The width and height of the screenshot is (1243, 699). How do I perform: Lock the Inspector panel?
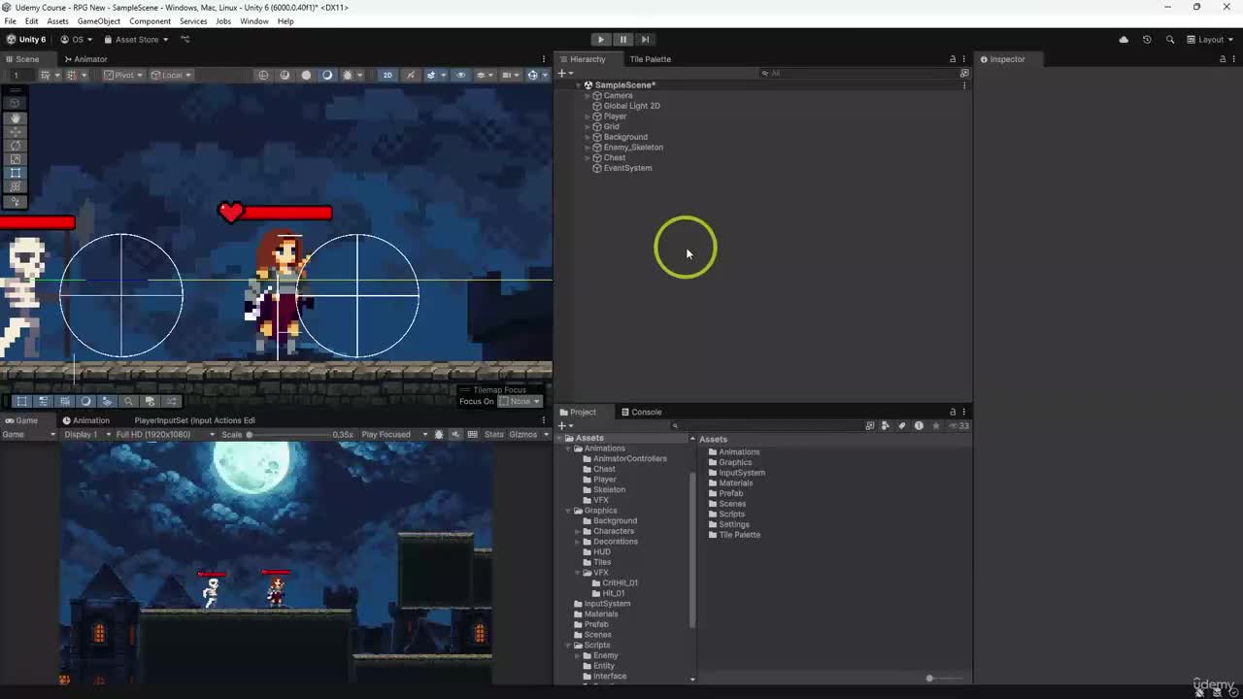pyautogui.click(x=1222, y=59)
